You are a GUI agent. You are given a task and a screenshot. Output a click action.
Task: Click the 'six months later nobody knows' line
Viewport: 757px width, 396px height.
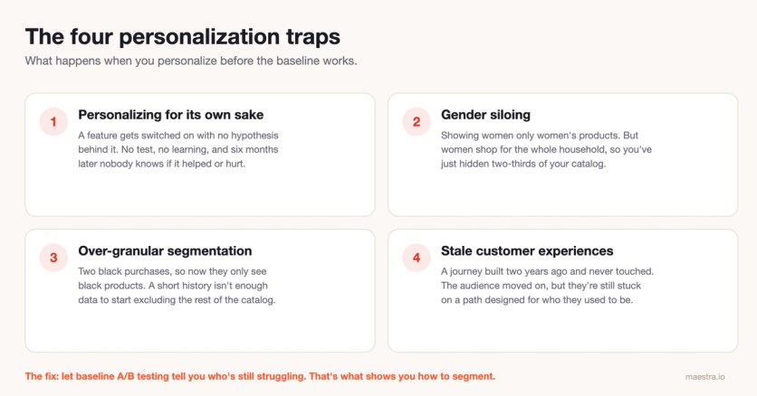(x=162, y=164)
